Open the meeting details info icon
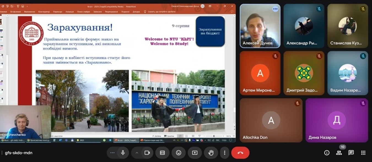This screenshot has height=162, width=372. [x=327, y=153]
